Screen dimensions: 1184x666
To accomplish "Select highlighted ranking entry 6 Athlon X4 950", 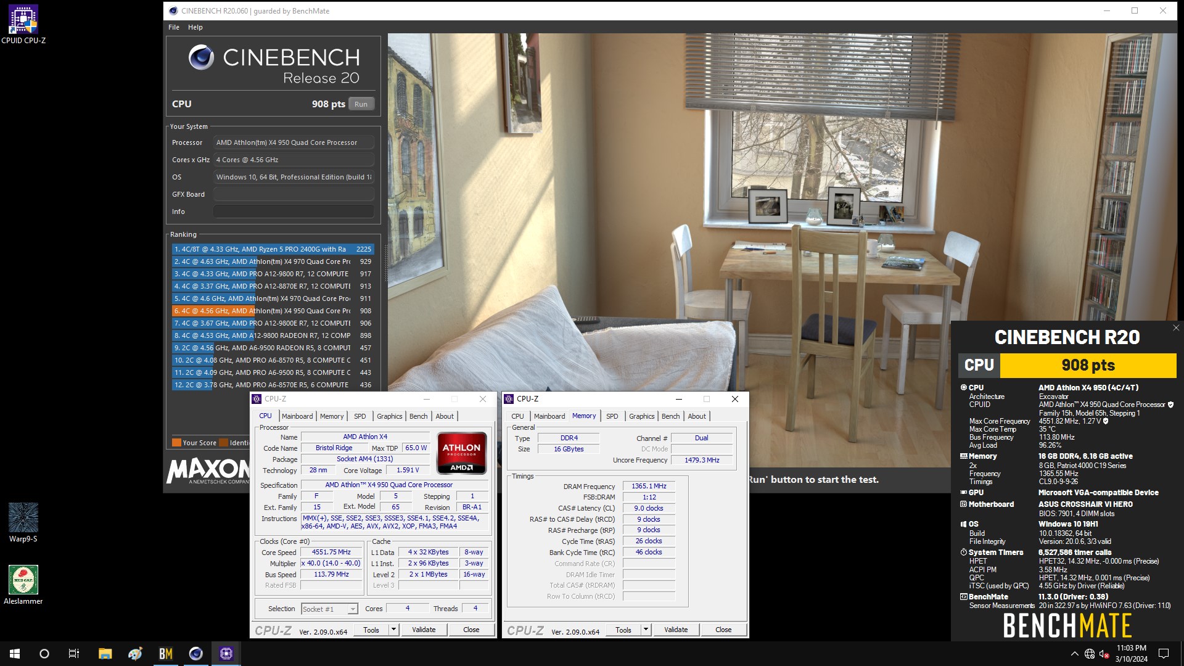I will 273,311.
